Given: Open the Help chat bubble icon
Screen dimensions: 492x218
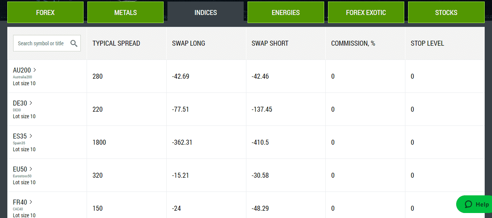Looking at the screenshot, I should pyautogui.click(x=469, y=204).
